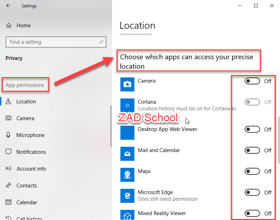Click the Microsoft Edge app icon
Screen dimensions: 280x220
click(x=127, y=196)
